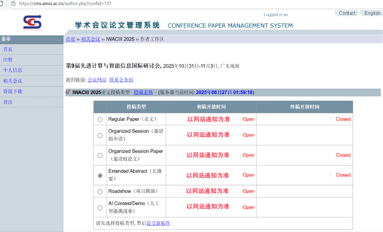Select the Extended Abstract radio button
Image resolution: width=383 pixels, height=232 pixels.
pyautogui.click(x=100, y=175)
